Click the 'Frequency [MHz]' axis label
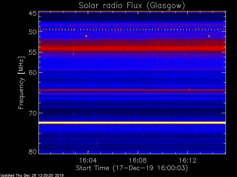 [21, 83]
